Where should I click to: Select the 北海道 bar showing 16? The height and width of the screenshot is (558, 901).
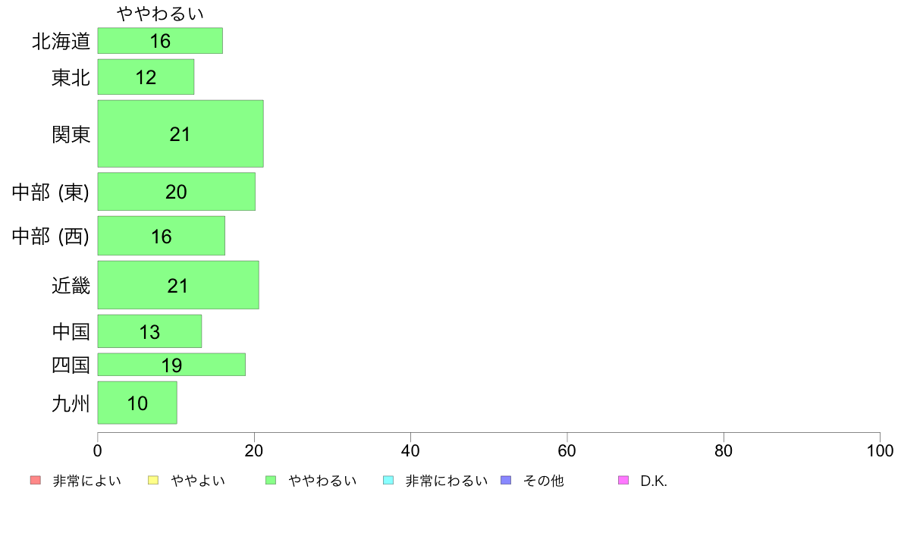160,41
